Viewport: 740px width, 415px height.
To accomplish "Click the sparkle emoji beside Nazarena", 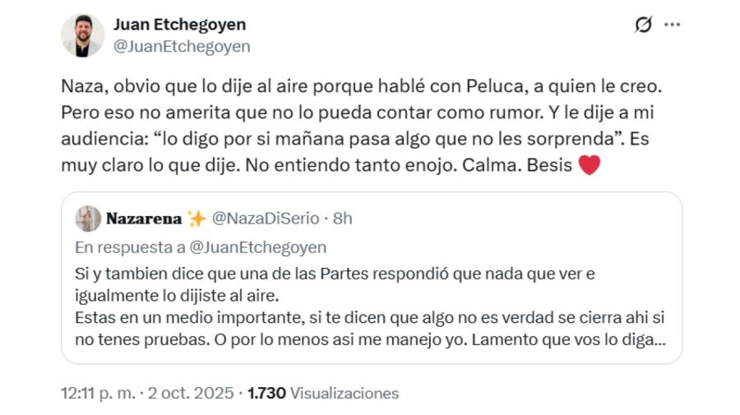I will click(196, 219).
